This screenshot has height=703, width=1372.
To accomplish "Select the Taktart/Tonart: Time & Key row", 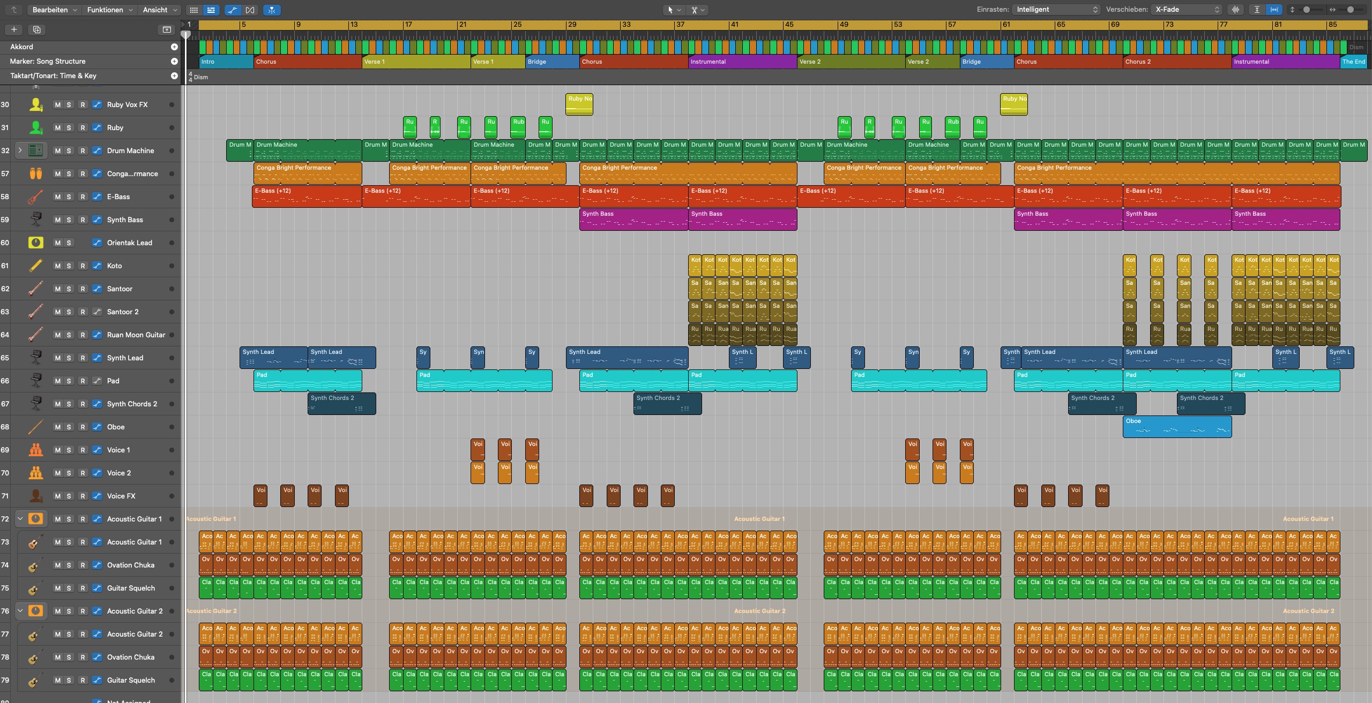I will (x=91, y=76).
